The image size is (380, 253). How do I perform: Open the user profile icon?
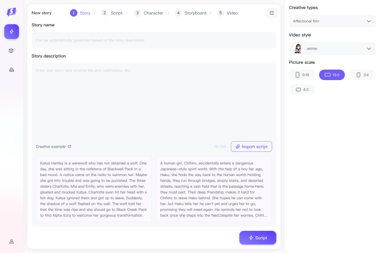pyautogui.click(x=12, y=241)
